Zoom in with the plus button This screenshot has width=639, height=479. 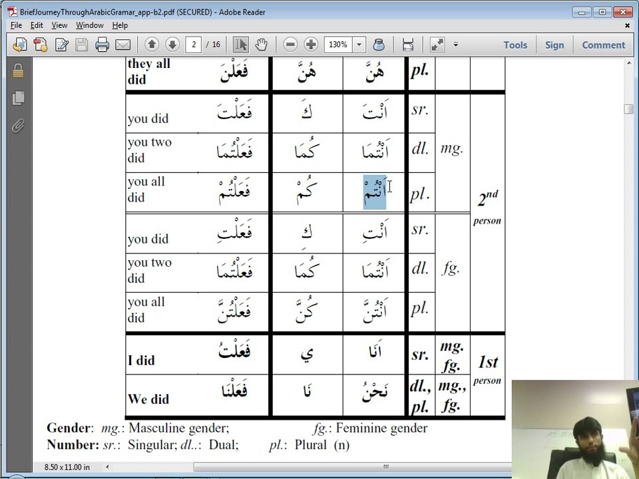click(311, 45)
